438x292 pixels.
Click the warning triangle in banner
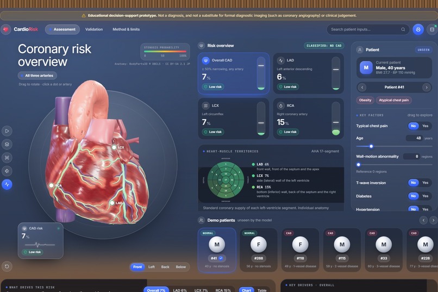[84, 16]
